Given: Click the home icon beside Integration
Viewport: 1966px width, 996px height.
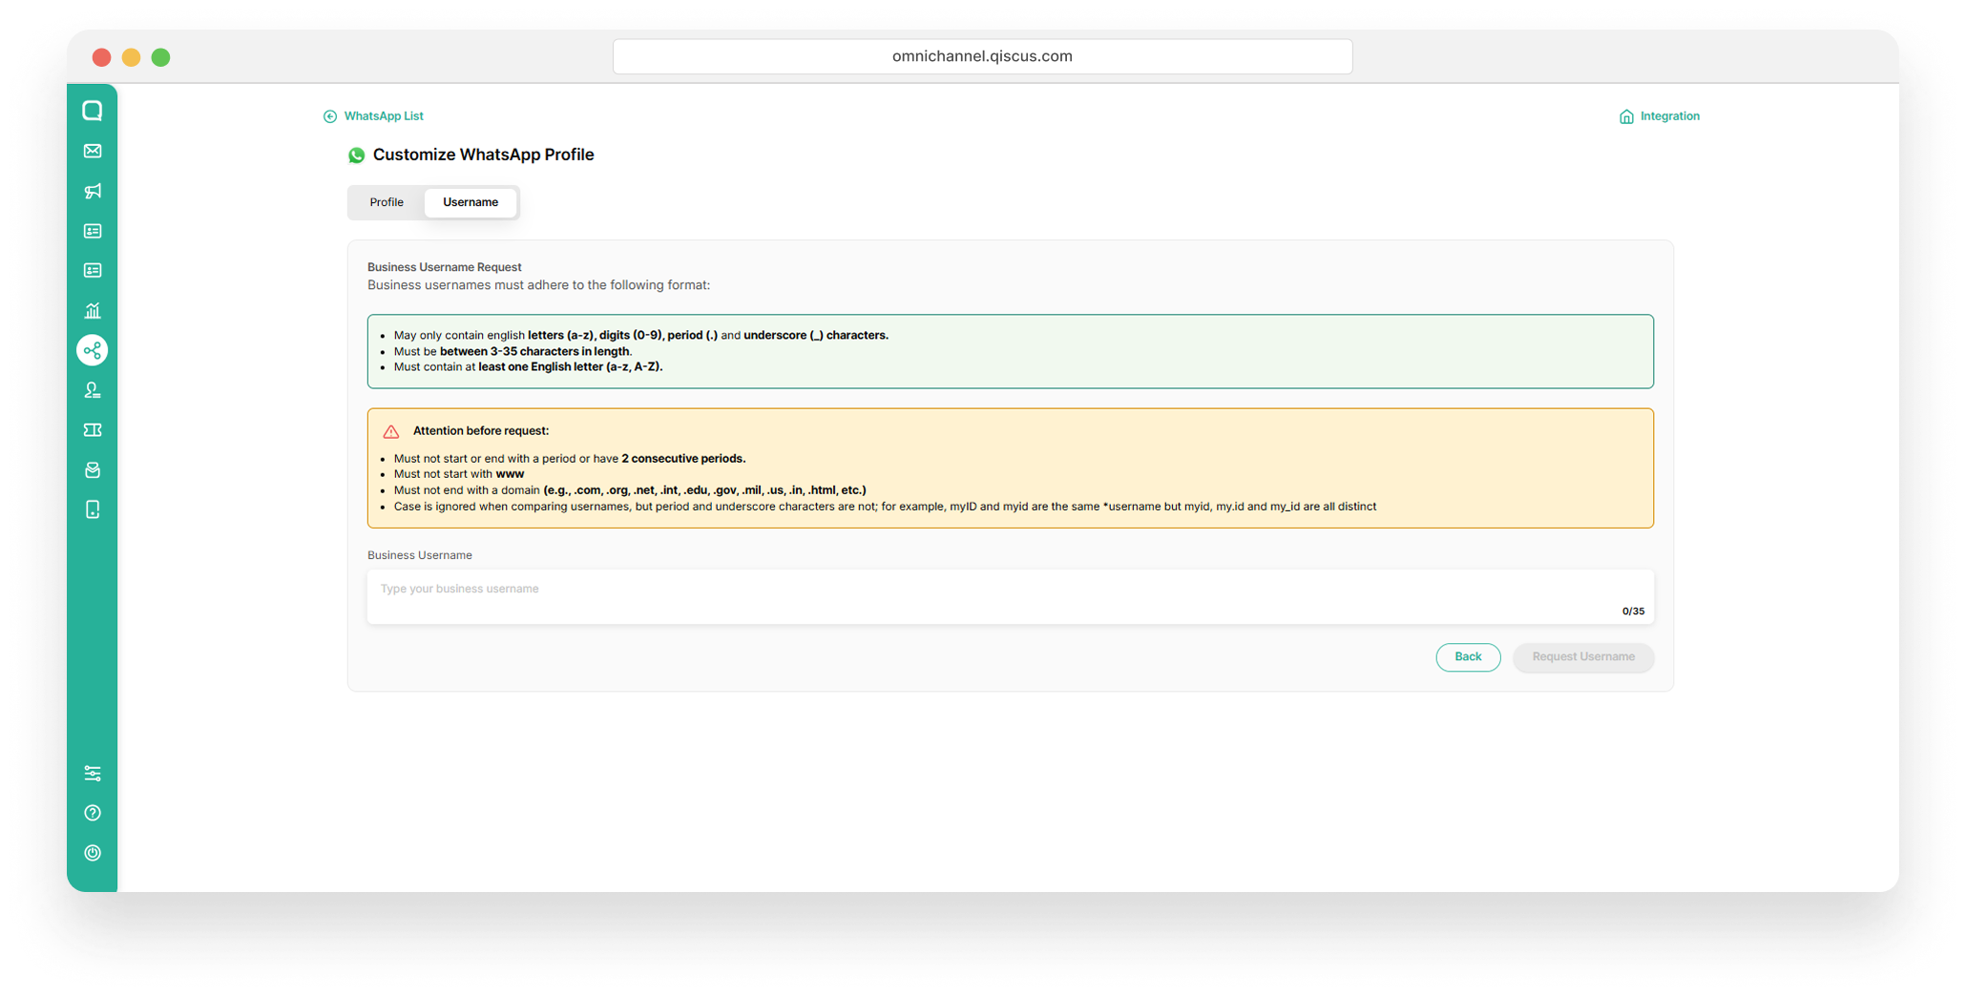Looking at the screenshot, I should coord(1626,116).
